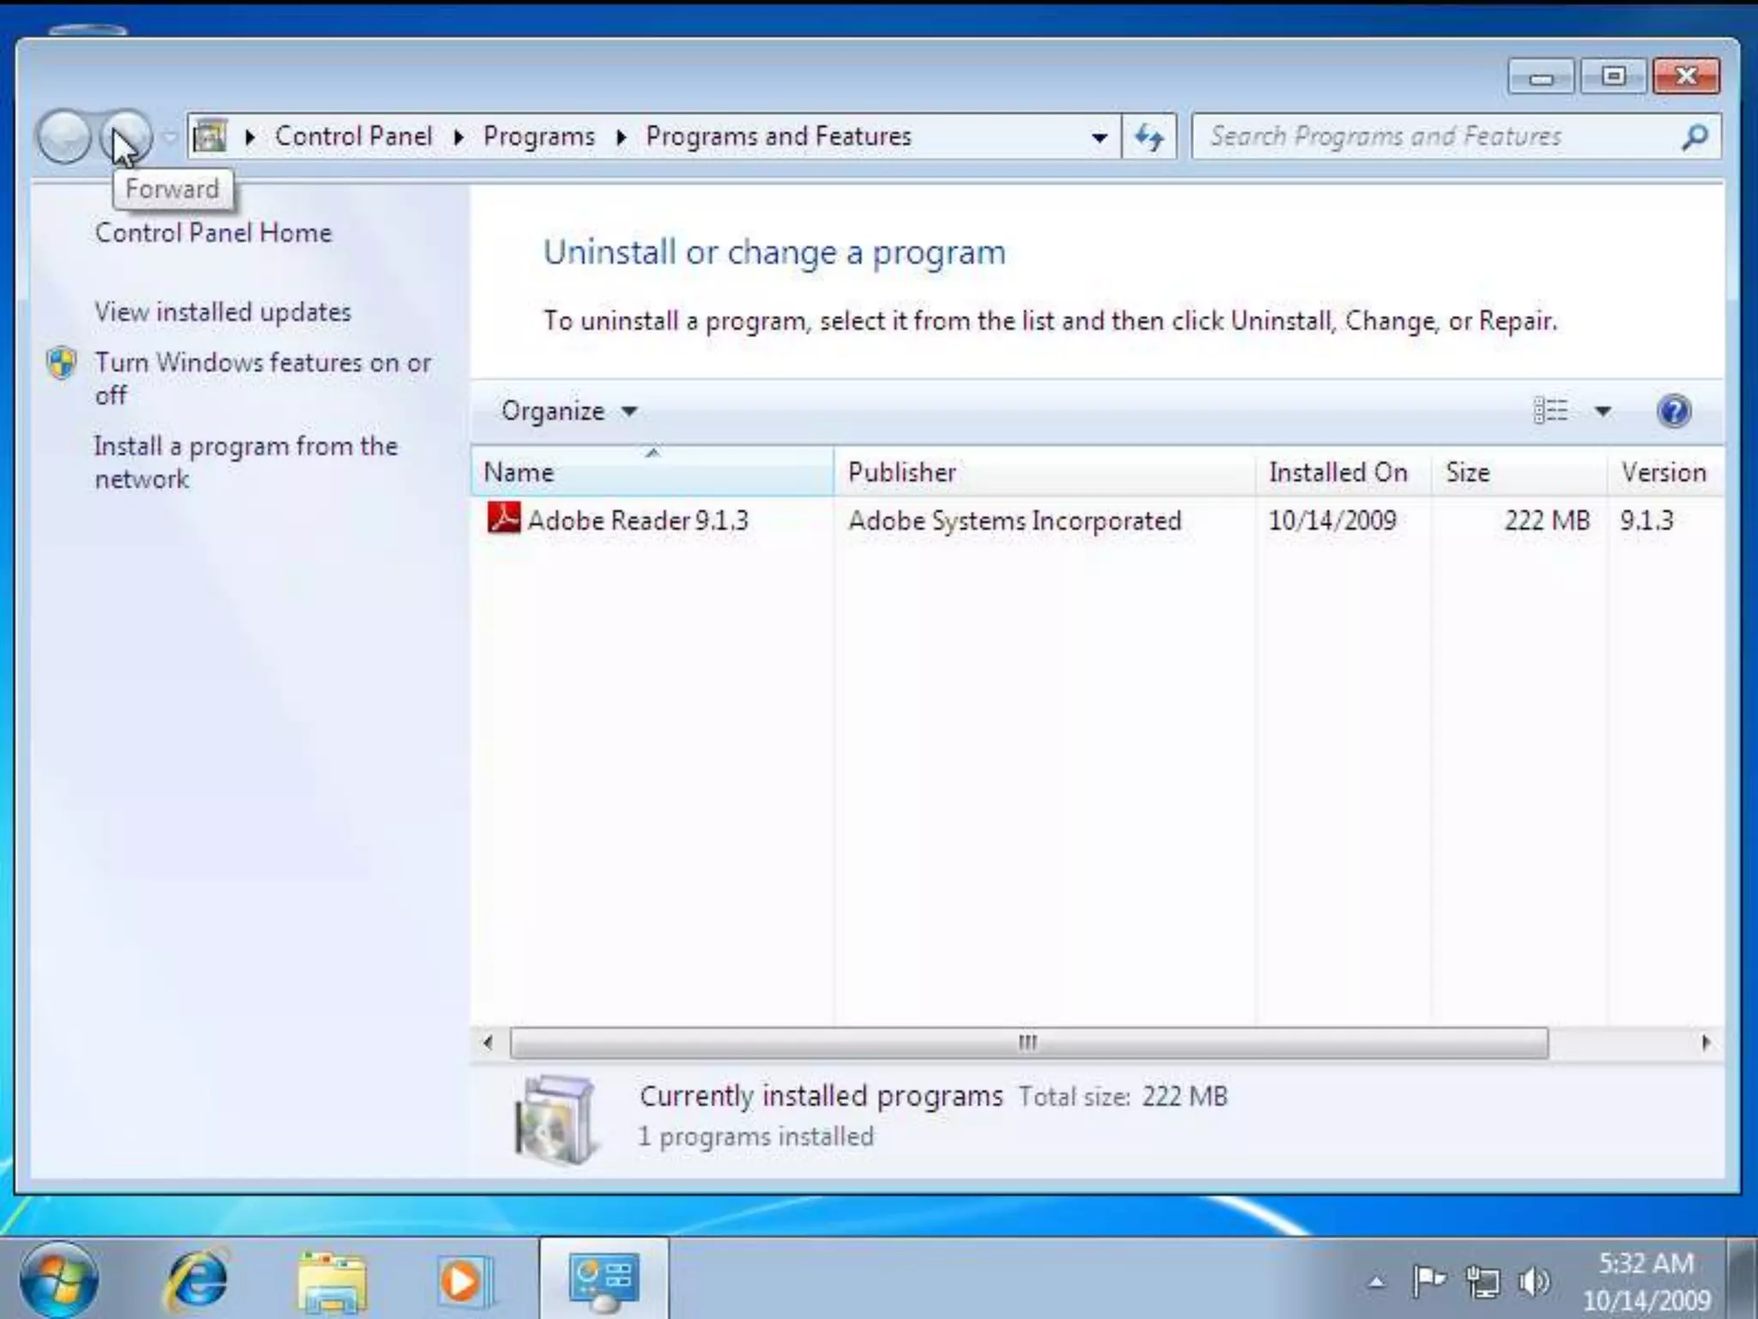Click the shield icon beside Windows features
1758x1319 pixels.
[62, 363]
